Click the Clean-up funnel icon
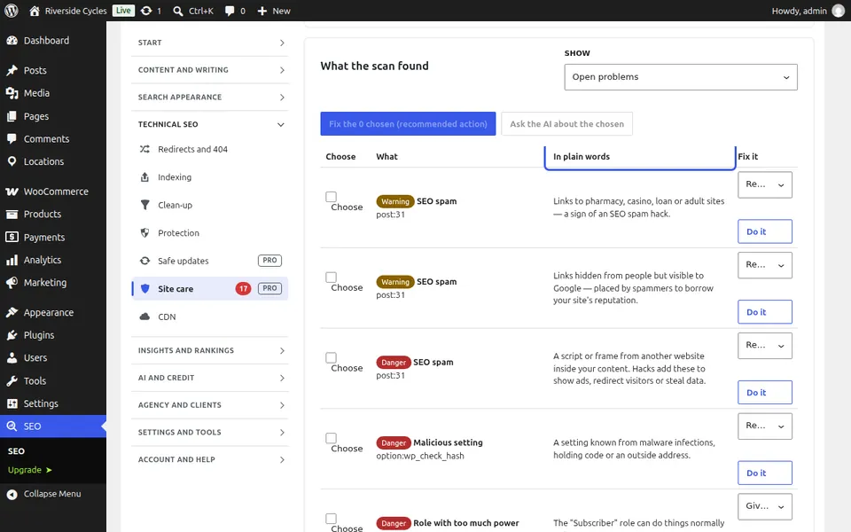The width and height of the screenshot is (851, 532). (144, 205)
